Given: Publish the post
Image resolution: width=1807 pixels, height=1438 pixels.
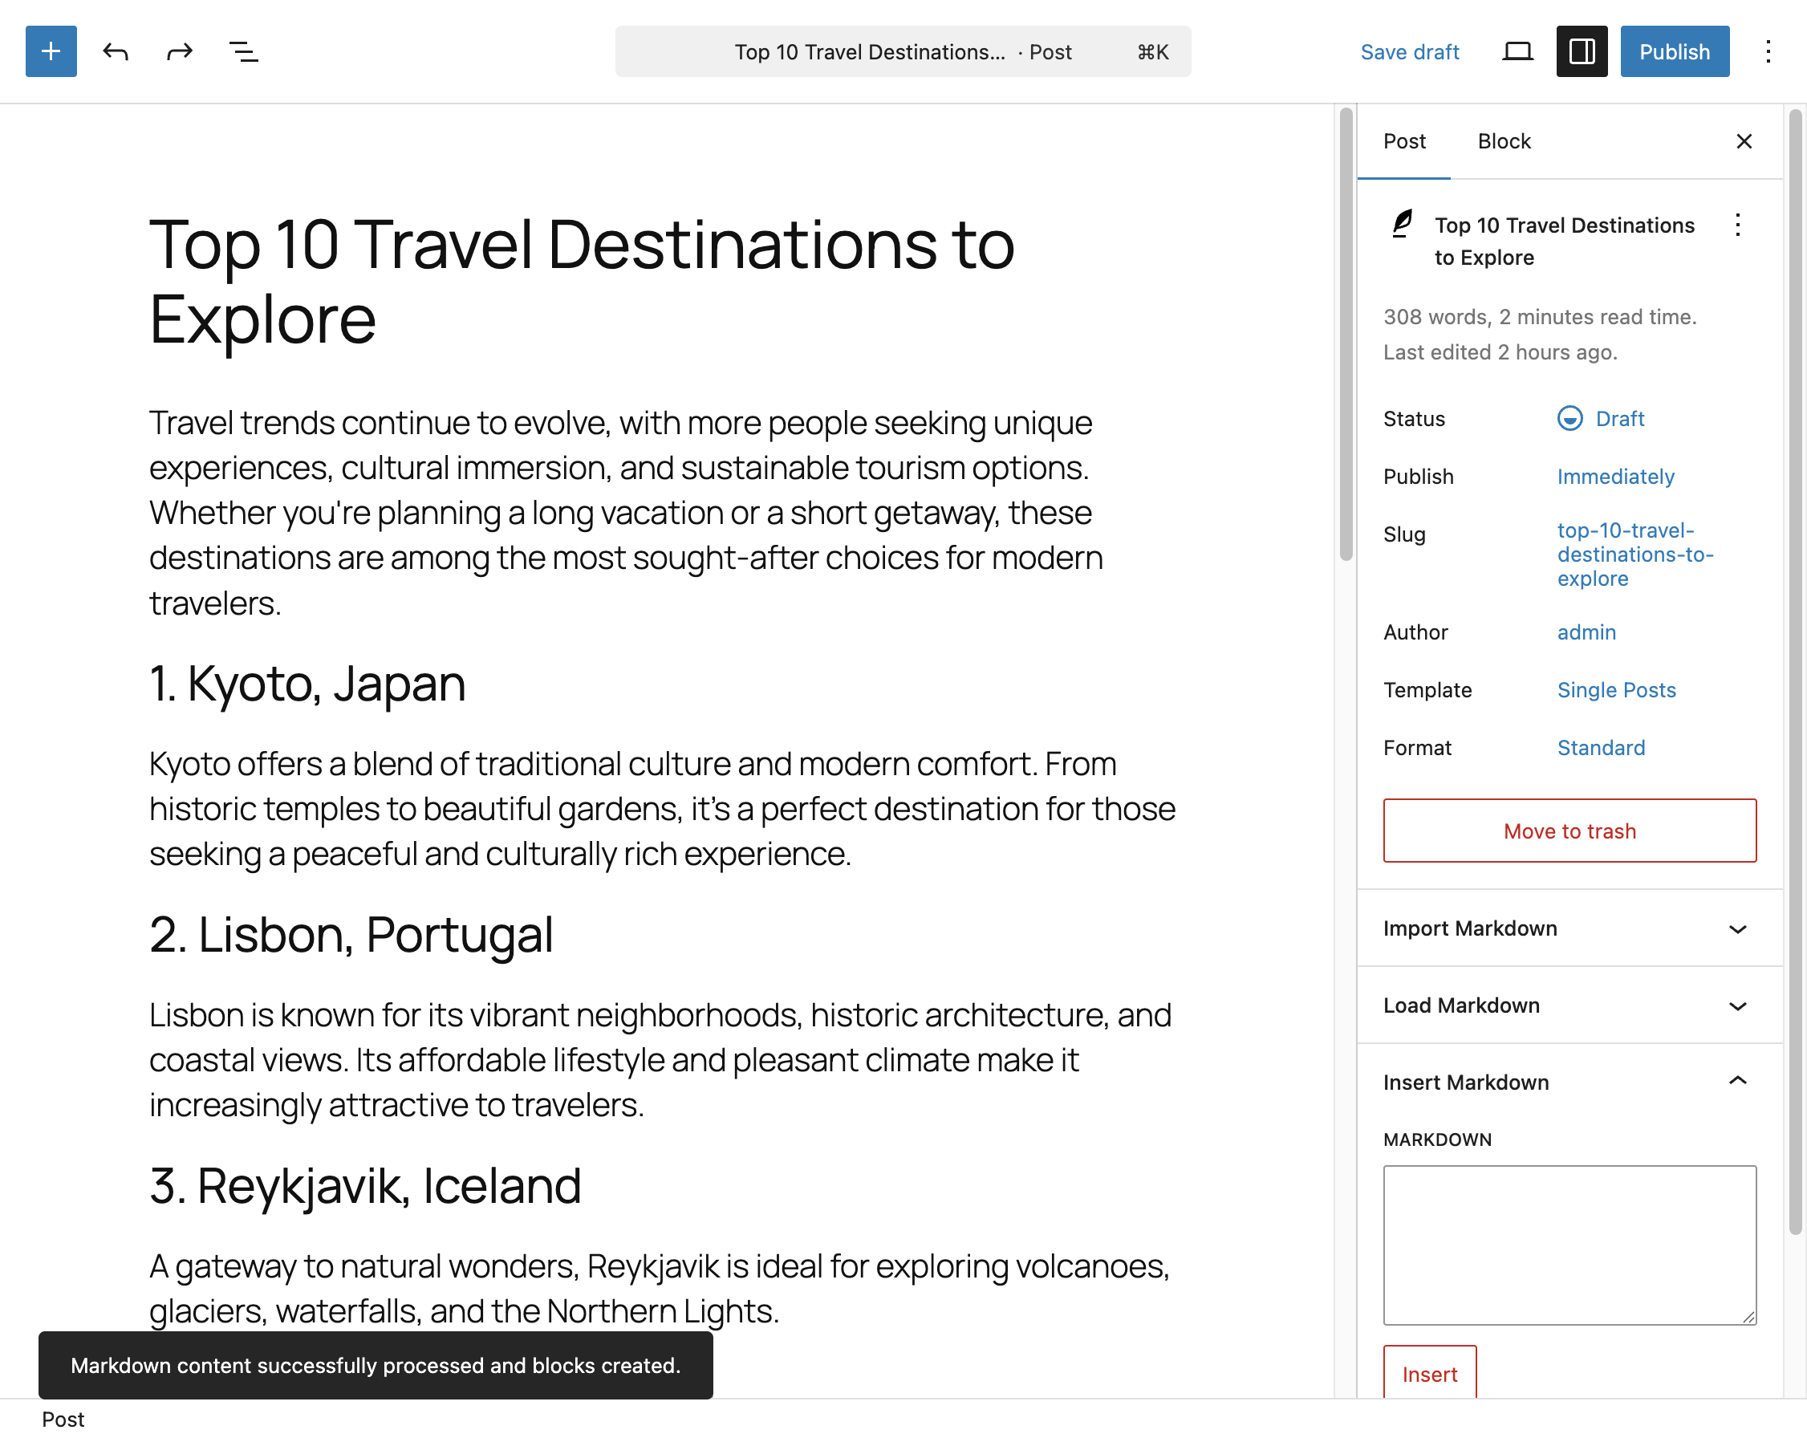Looking at the screenshot, I should (x=1674, y=51).
